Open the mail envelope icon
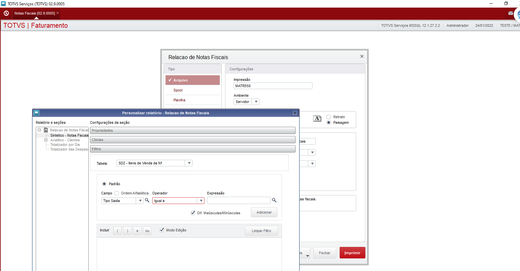This screenshot has width=520, height=271. 510,13
